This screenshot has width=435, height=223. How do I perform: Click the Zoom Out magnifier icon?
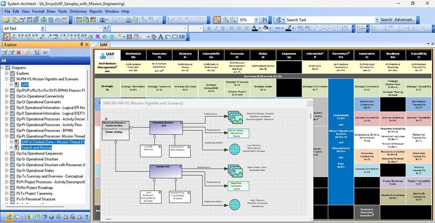point(233,20)
